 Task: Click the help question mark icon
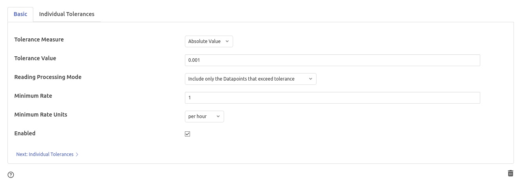tap(11, 175)
